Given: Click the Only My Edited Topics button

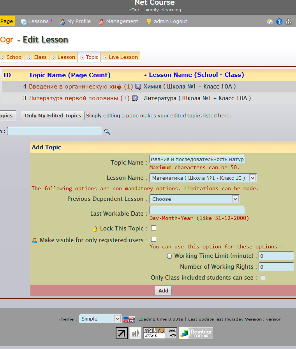Looking at the screenshot, I should [53, 115].
